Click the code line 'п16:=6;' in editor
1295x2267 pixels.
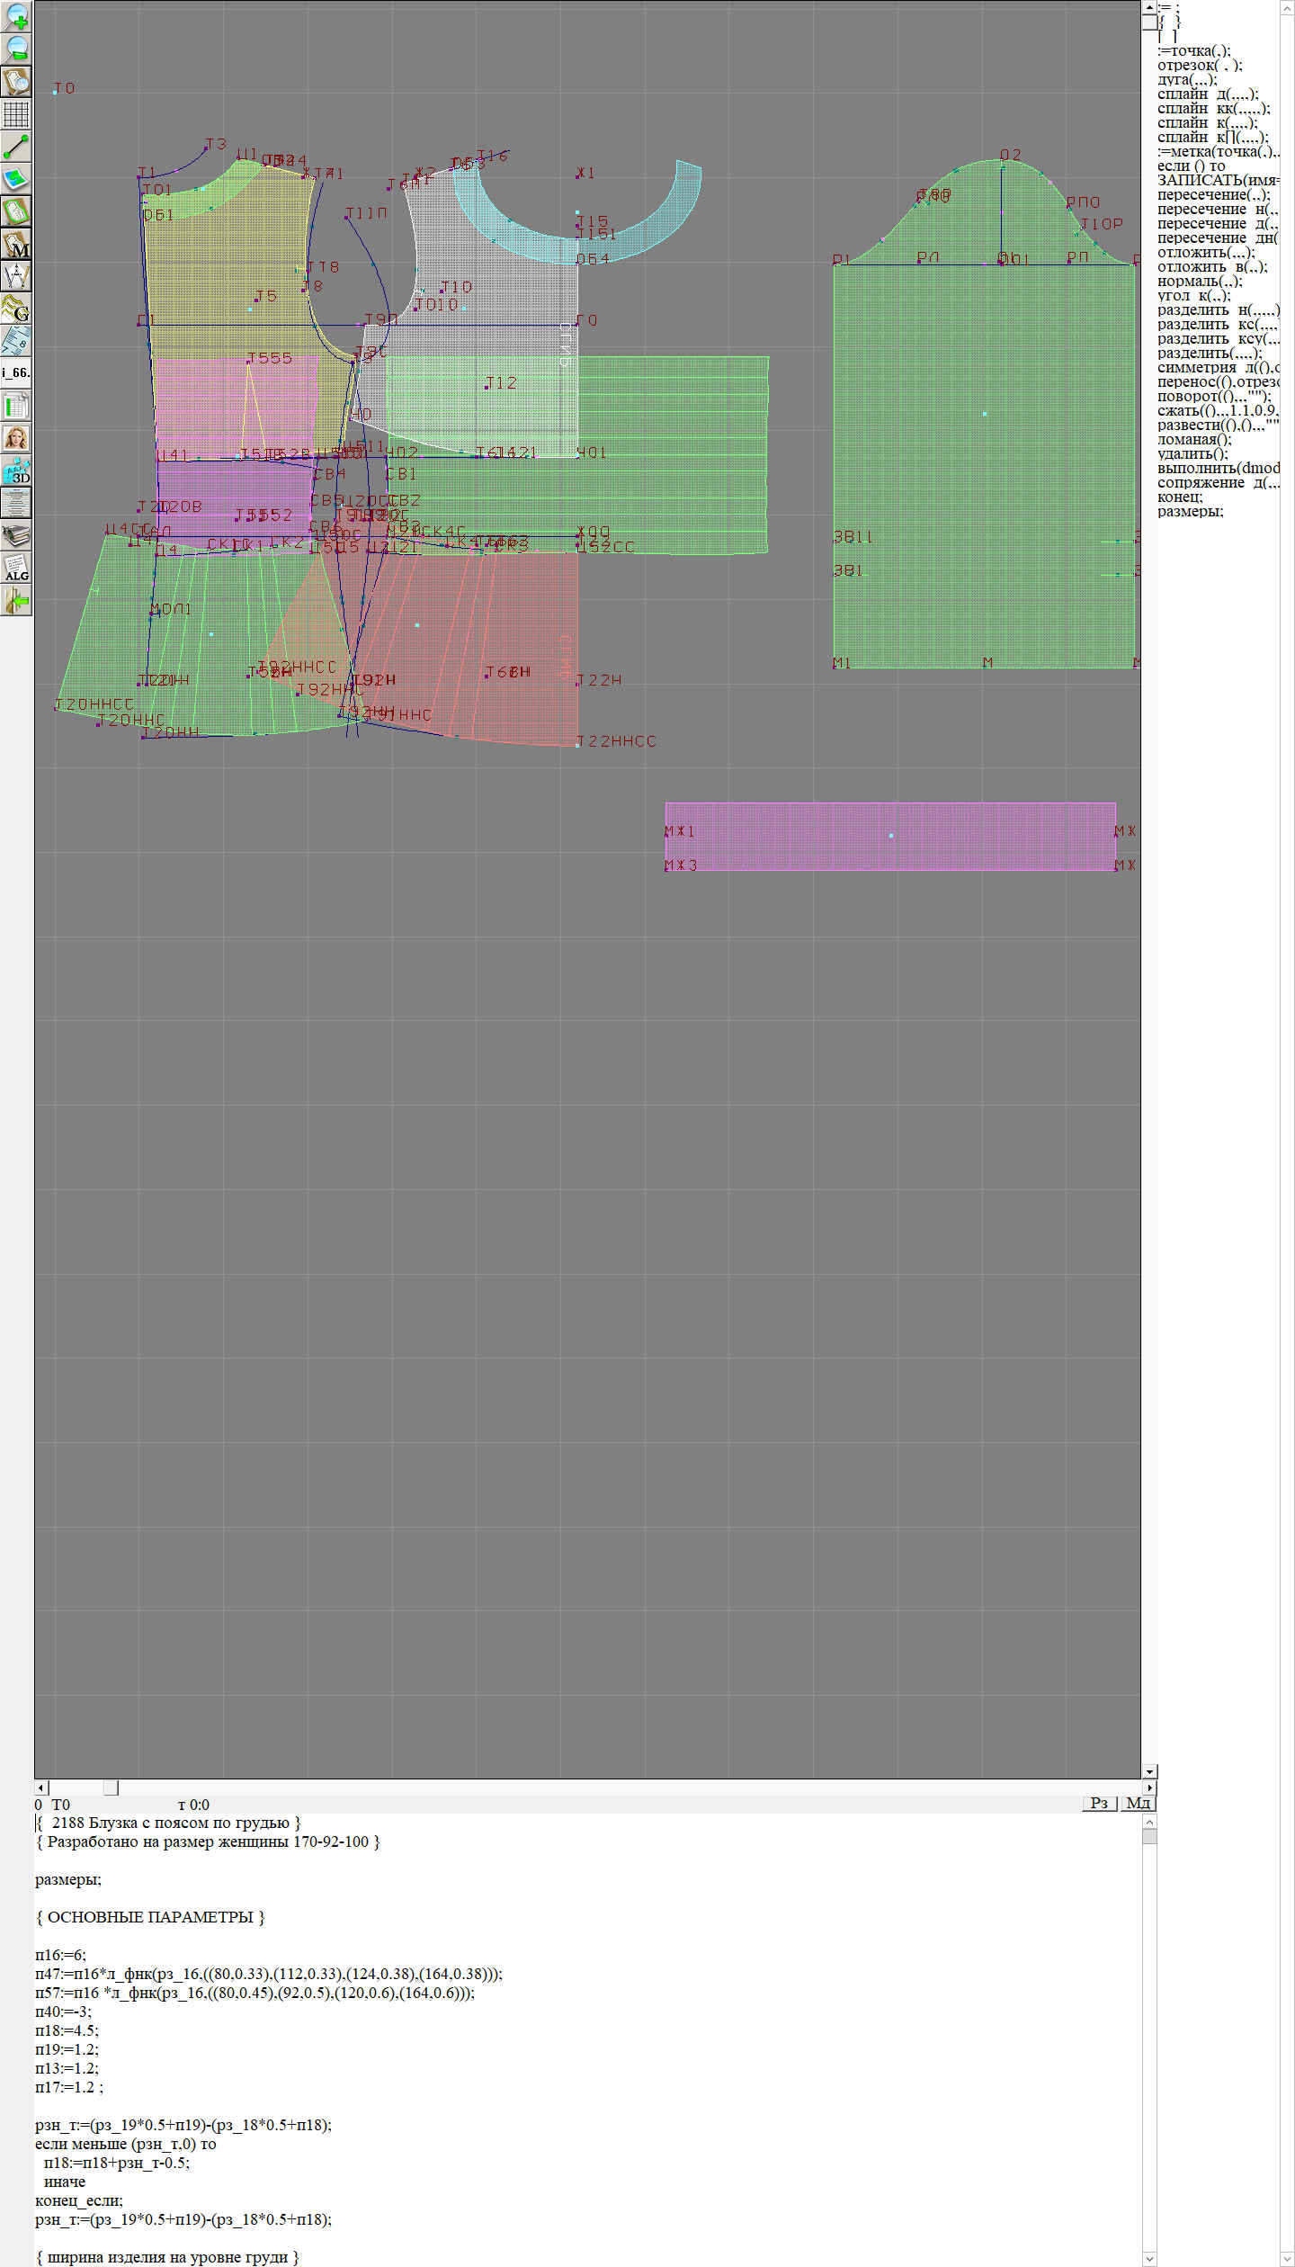60,1955
